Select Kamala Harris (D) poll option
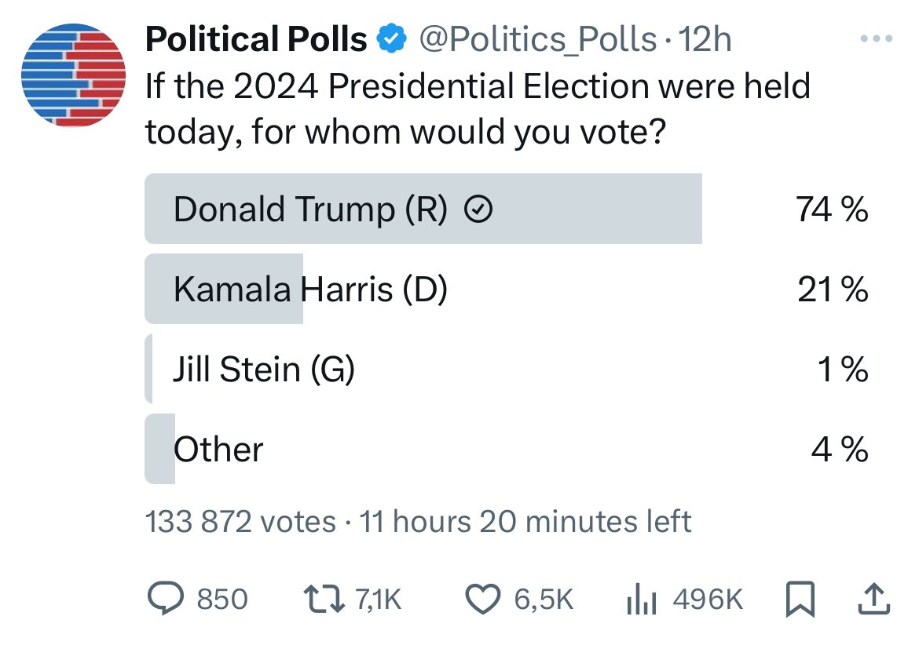Image resolution: width=919 pixels, height=645 pixels. click(x=507, y=289)
